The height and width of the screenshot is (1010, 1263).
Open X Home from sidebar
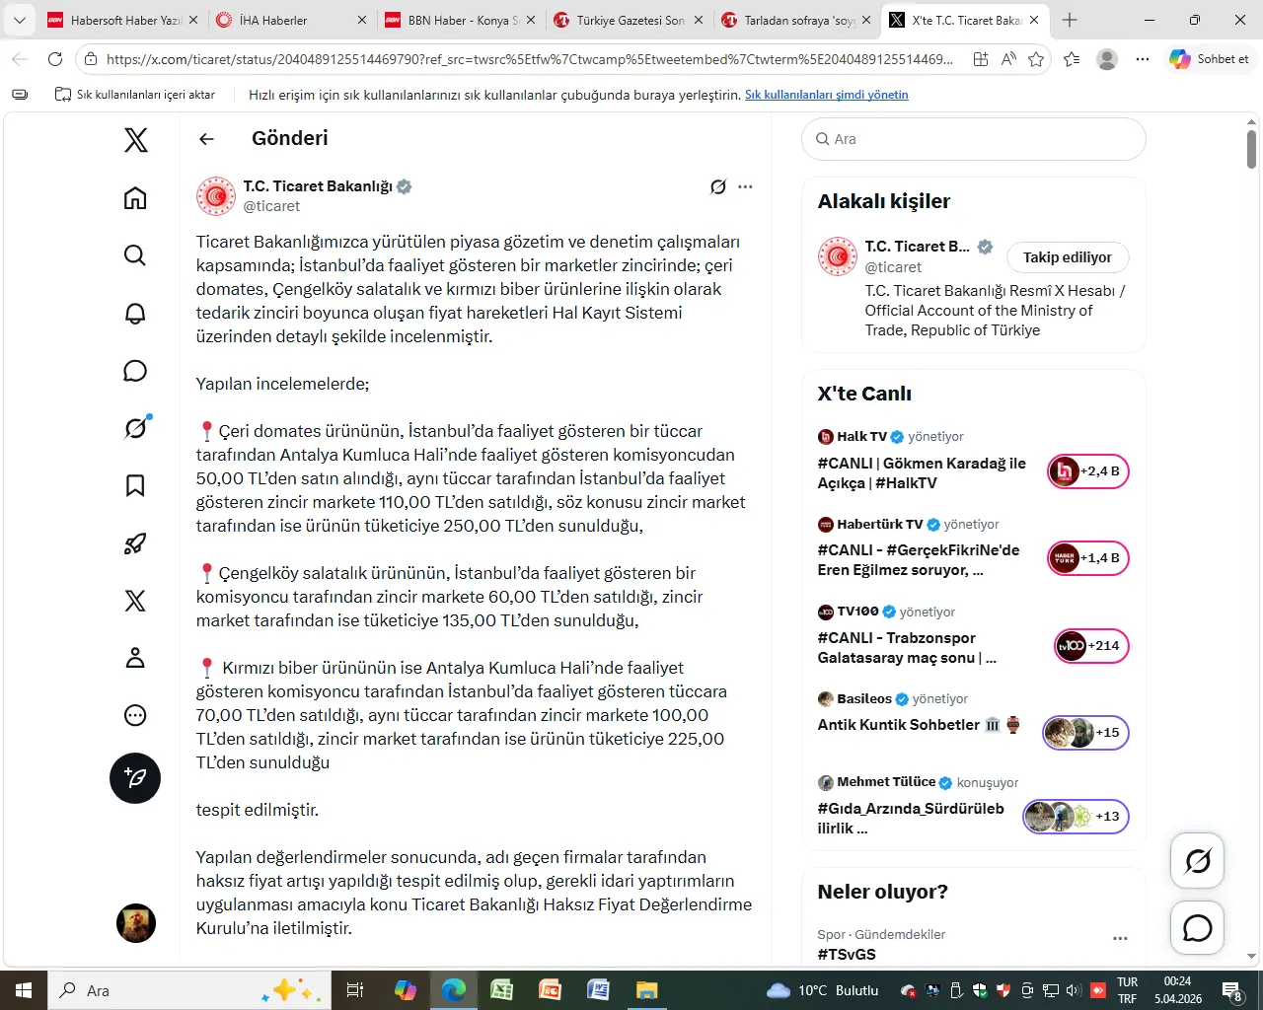[135, 198]
